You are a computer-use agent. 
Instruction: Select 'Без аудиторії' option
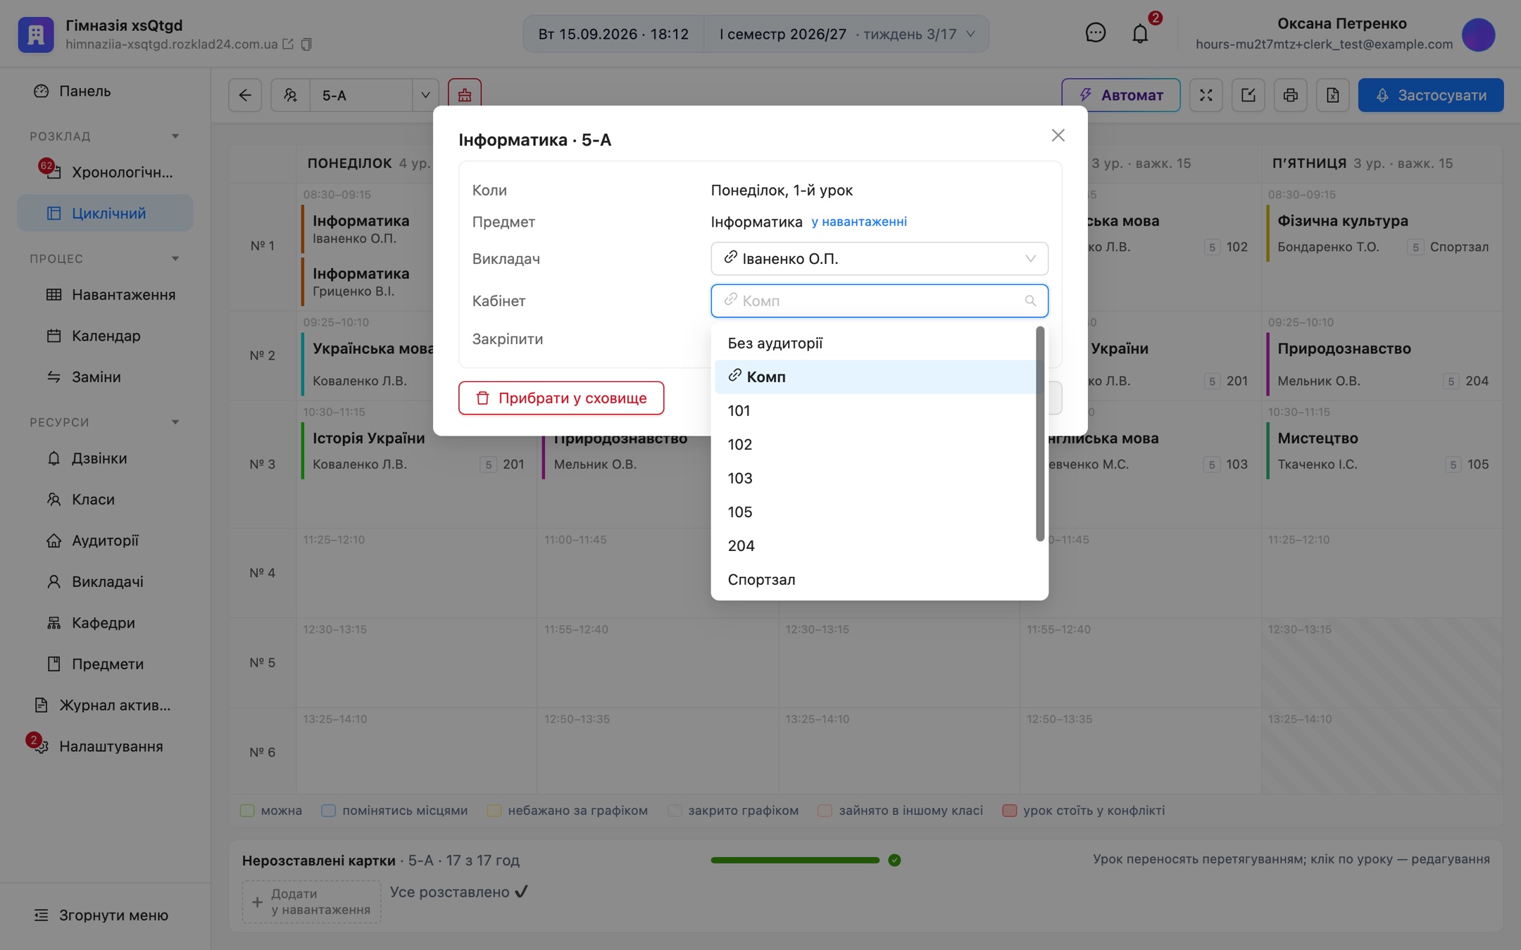pyautogui.click(x=875, y=343)
